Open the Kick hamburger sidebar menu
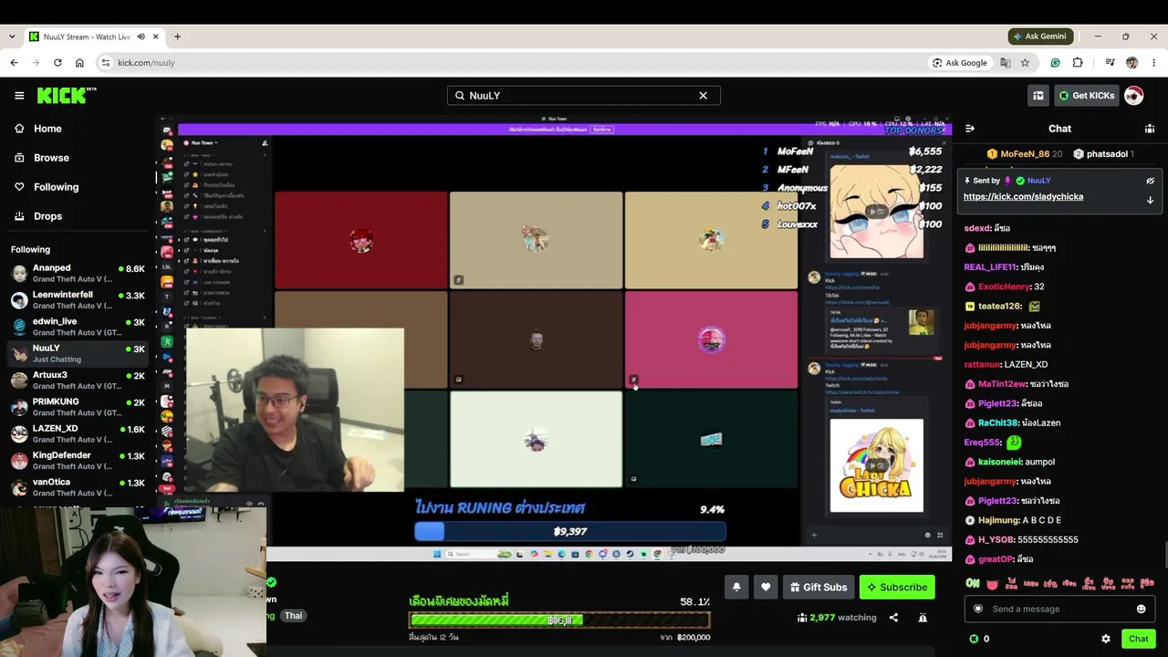 19,95
